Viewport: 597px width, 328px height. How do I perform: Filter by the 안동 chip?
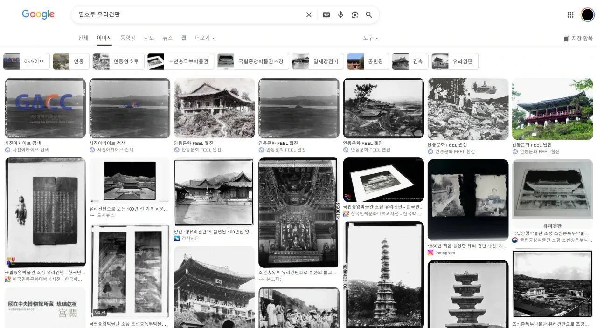71,61
